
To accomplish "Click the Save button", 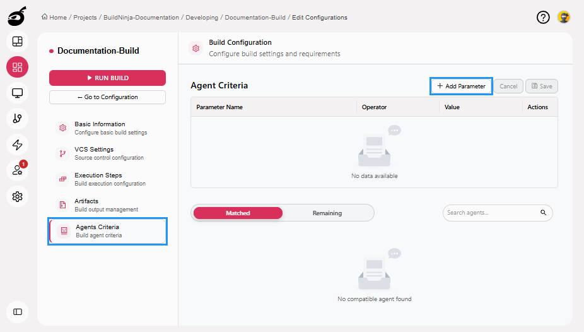I will coord(542,86).
